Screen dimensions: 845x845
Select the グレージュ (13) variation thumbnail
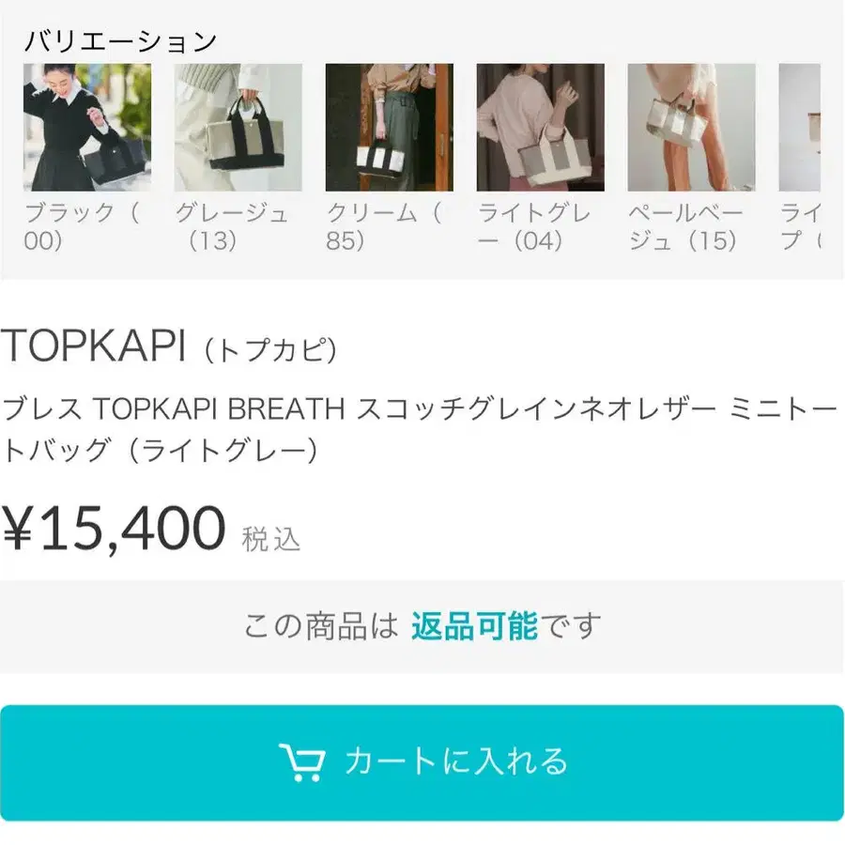tap(238, 127)
